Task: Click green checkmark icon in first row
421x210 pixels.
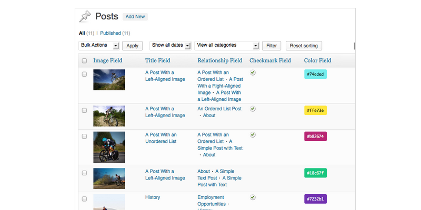Action: coord(253,73)
